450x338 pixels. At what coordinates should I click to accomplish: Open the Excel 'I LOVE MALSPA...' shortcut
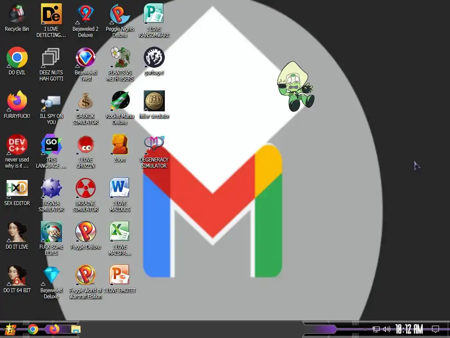(x=120, y=231)
